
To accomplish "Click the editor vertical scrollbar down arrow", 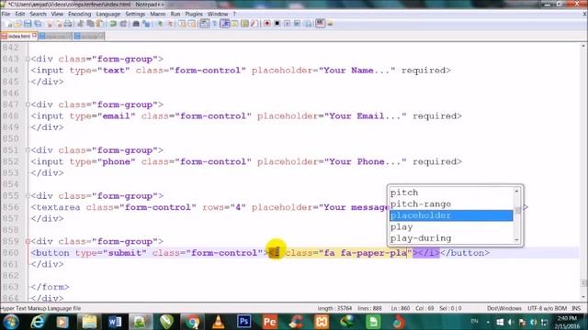I will point(584,297).
